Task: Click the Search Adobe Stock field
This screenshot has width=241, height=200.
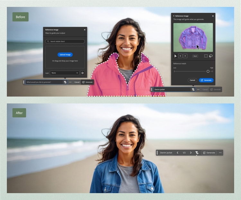Action: [65, 41]
